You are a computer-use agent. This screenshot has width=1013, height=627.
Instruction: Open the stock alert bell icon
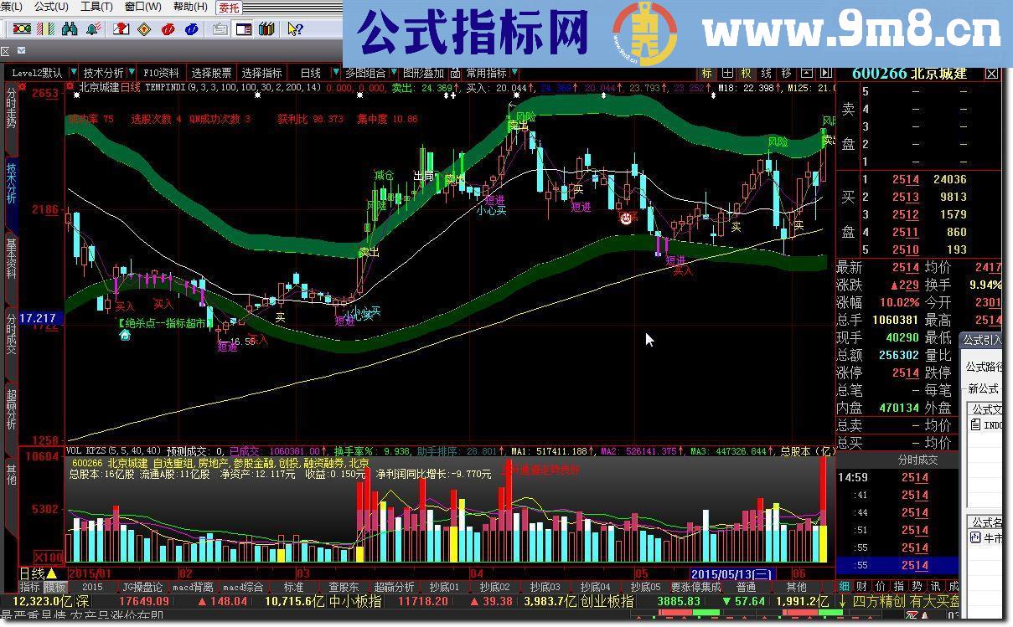91,29
